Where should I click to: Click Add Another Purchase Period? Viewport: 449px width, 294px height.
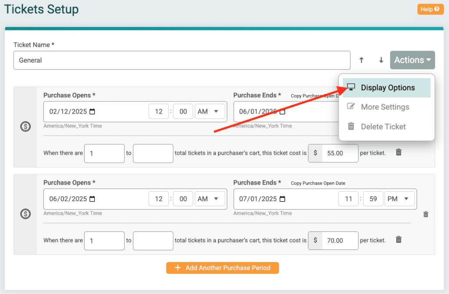[x=222, y=268]
